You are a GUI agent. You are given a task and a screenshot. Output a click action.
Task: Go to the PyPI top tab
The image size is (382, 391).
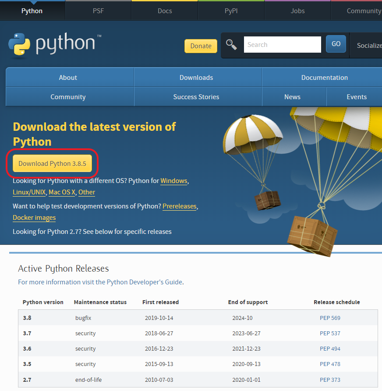click(x=231, y=11)
